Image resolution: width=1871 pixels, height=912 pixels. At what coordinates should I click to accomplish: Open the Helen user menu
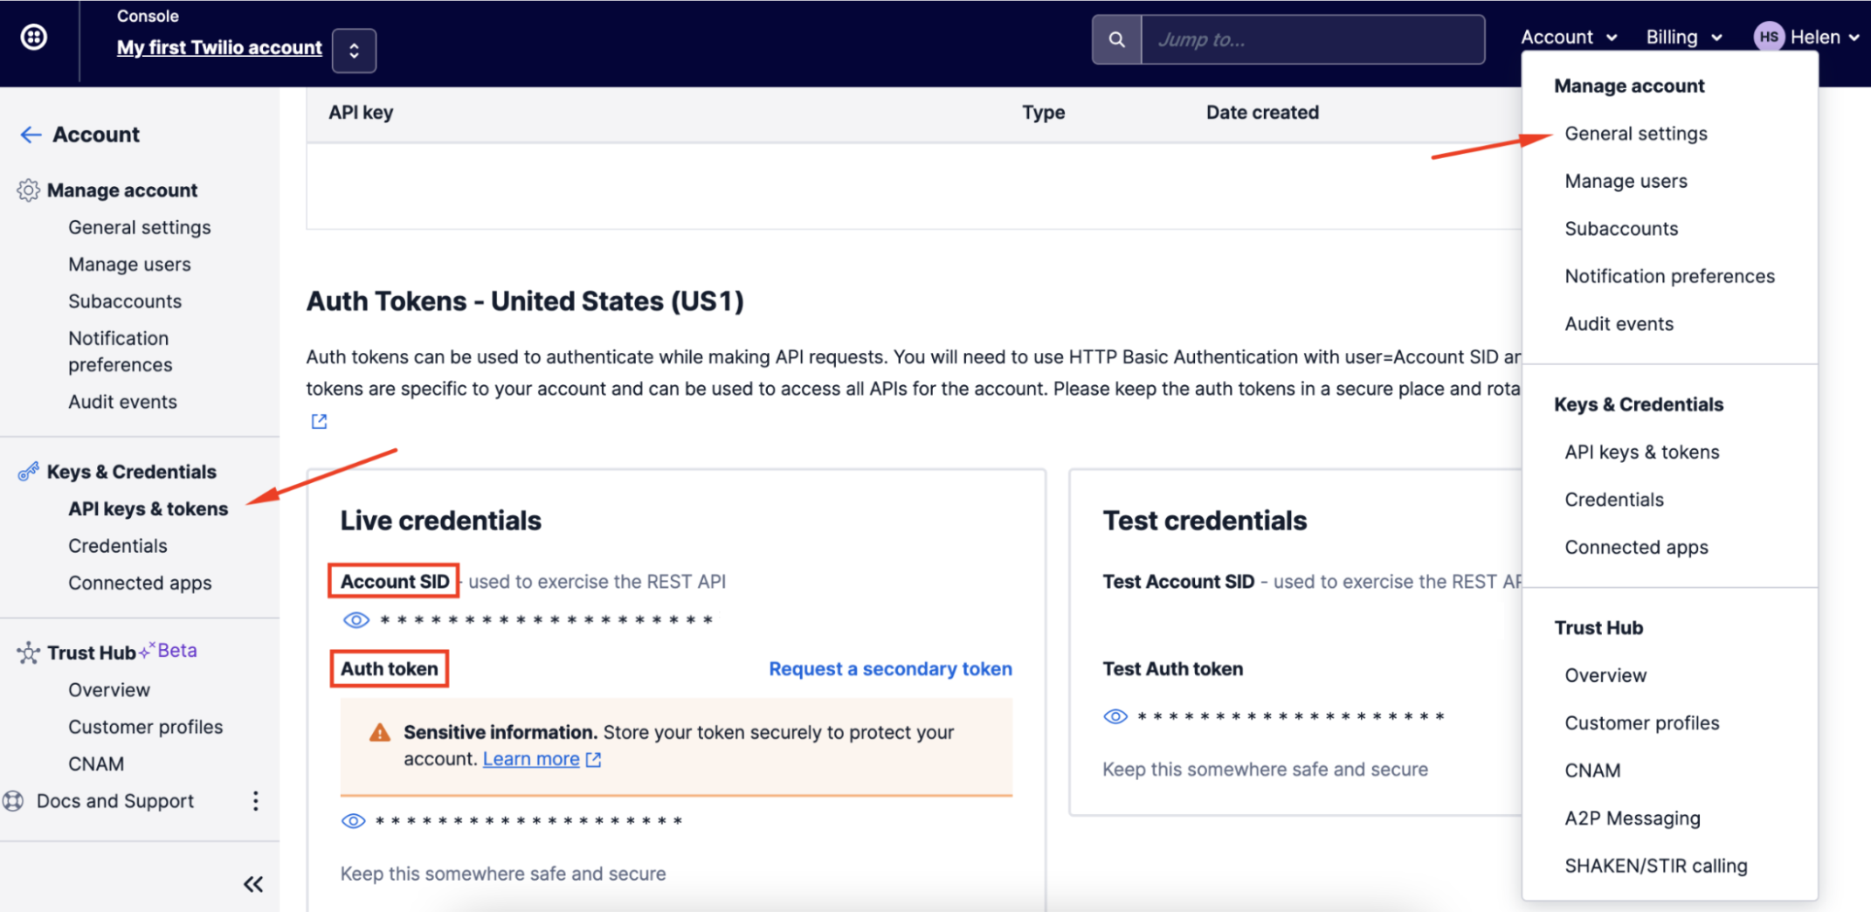tap(1825, 37)
